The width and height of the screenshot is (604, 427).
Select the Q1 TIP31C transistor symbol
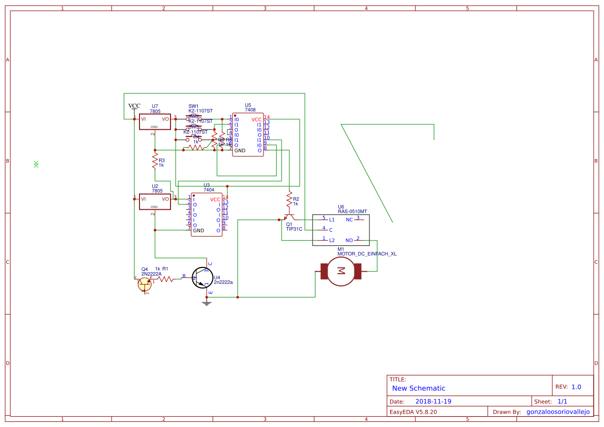[289, 217]
